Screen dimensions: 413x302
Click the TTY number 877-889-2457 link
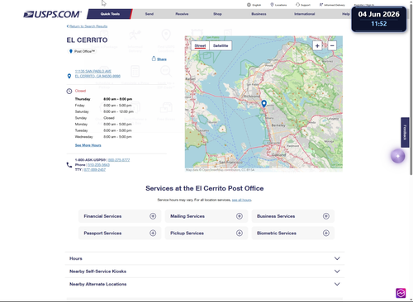(95, 170)
